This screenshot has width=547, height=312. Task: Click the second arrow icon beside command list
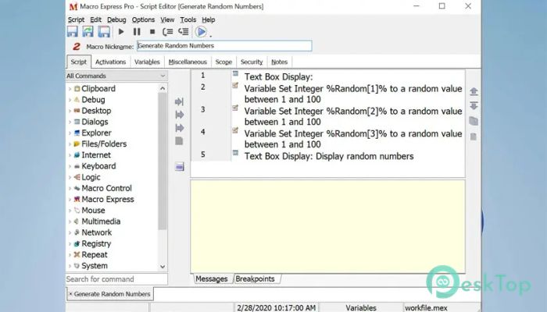click(179, 115)
